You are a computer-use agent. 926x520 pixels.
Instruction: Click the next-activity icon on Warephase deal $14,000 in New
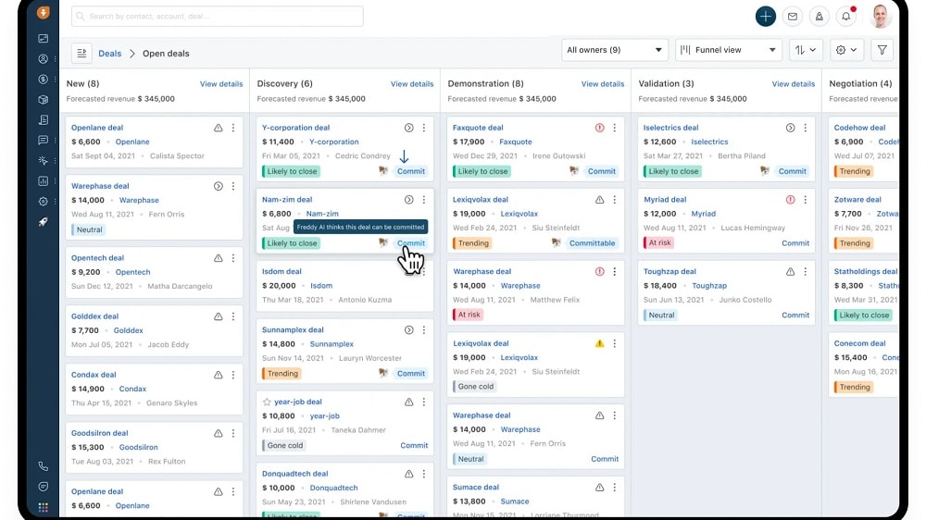click(x=218, y=186)
